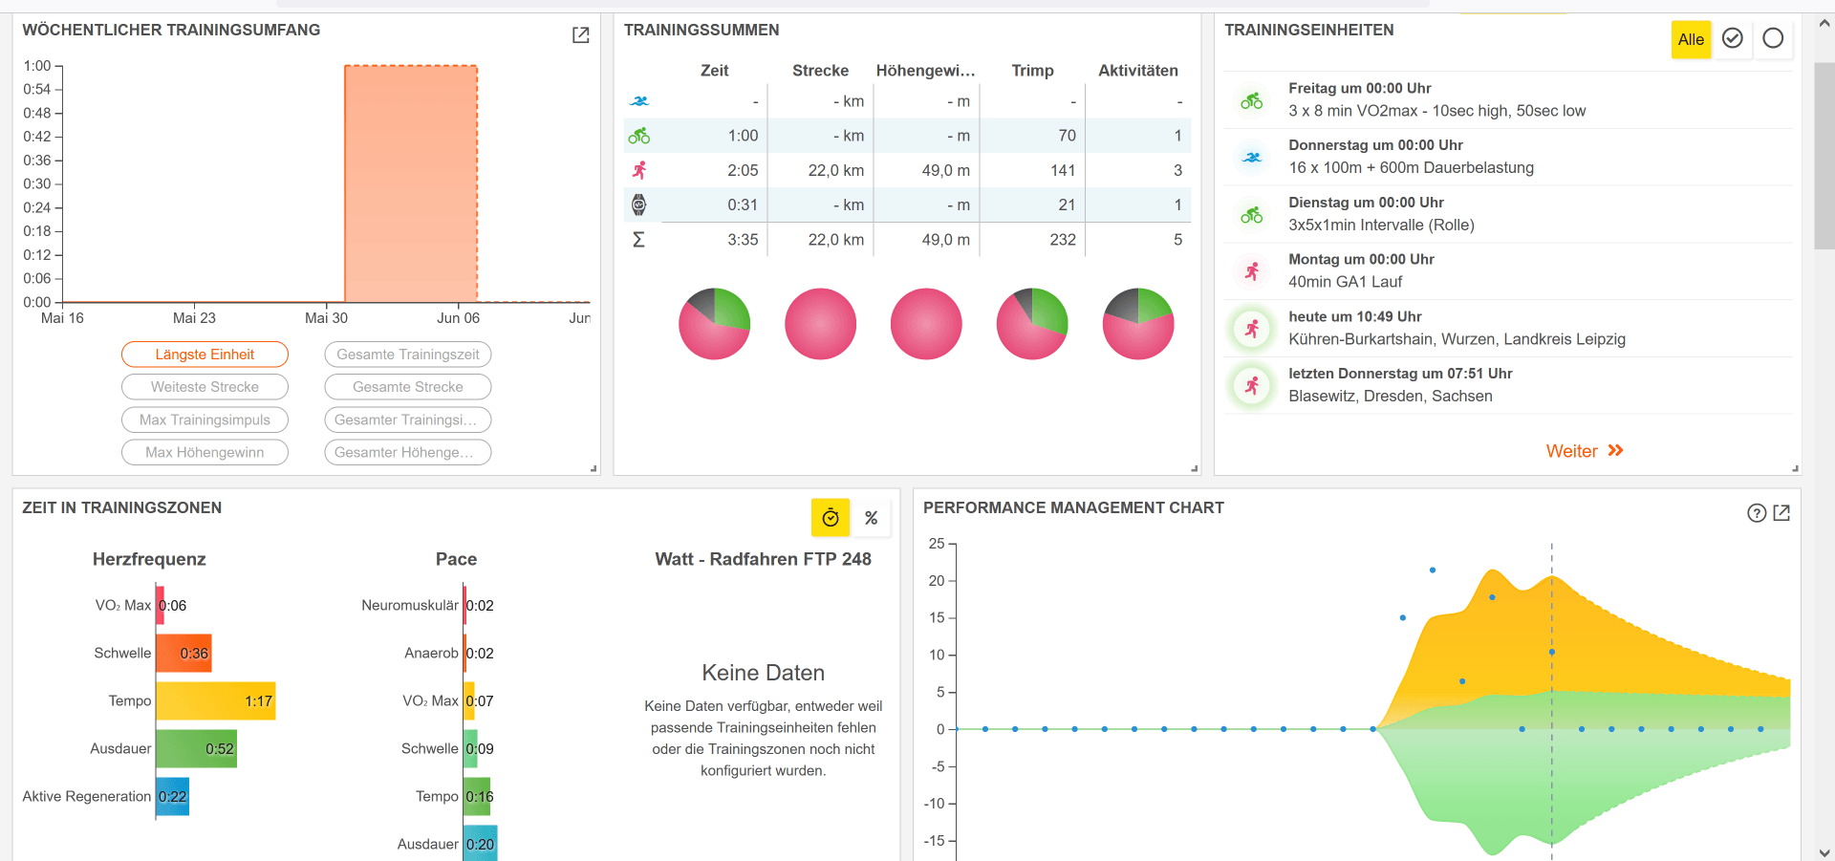The height and width of the screenshot is (861, 1835).
Task: Select Gesamte Trainingszeit metric
Action: pos(408,355)
